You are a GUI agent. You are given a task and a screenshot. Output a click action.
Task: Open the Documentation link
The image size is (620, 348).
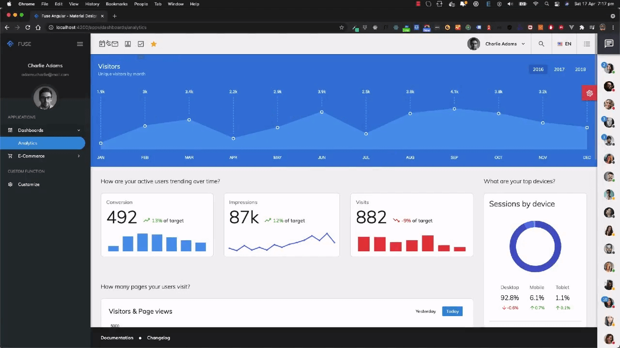point(117,338)
